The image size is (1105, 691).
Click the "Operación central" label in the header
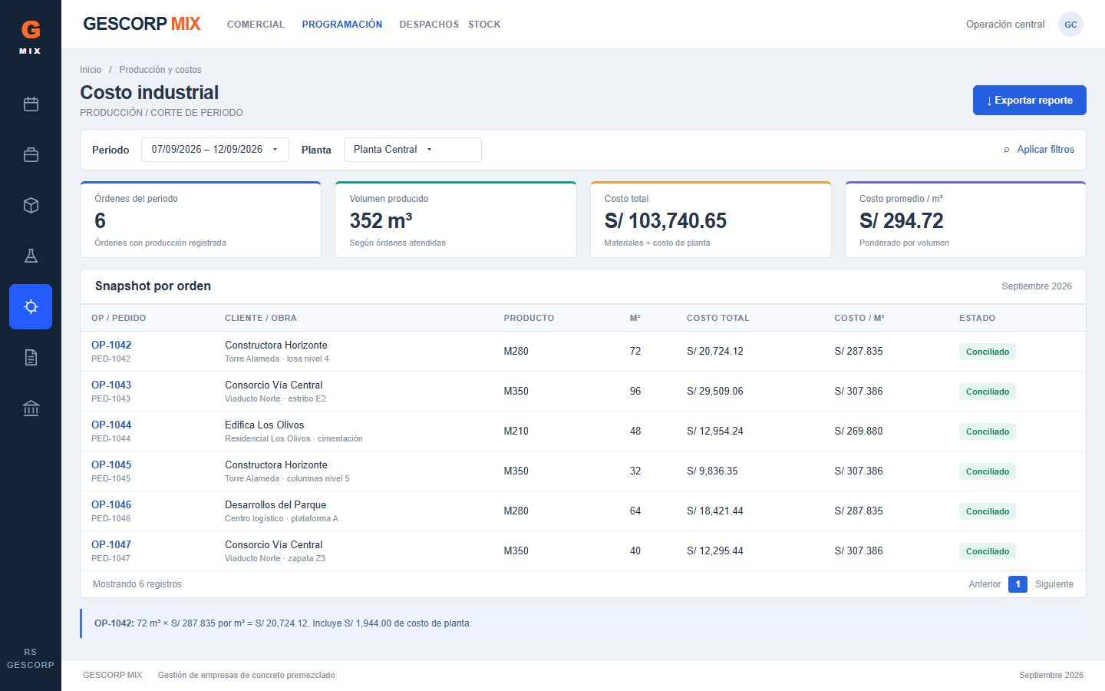1005,25
